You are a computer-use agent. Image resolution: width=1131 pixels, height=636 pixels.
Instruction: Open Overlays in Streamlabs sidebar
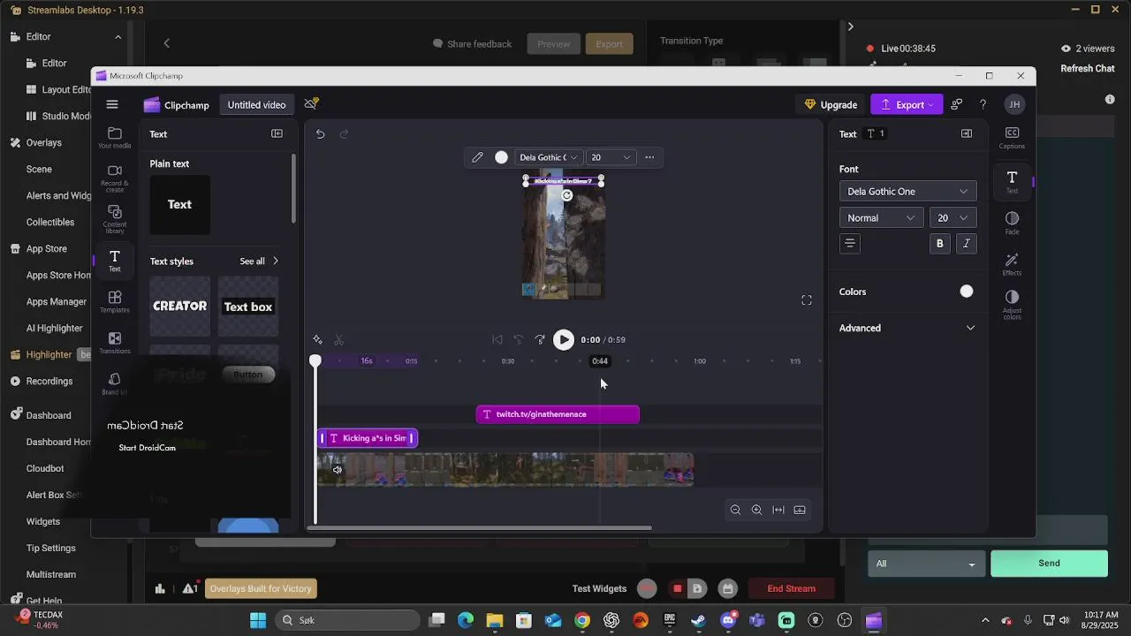[x=44, y=142]
